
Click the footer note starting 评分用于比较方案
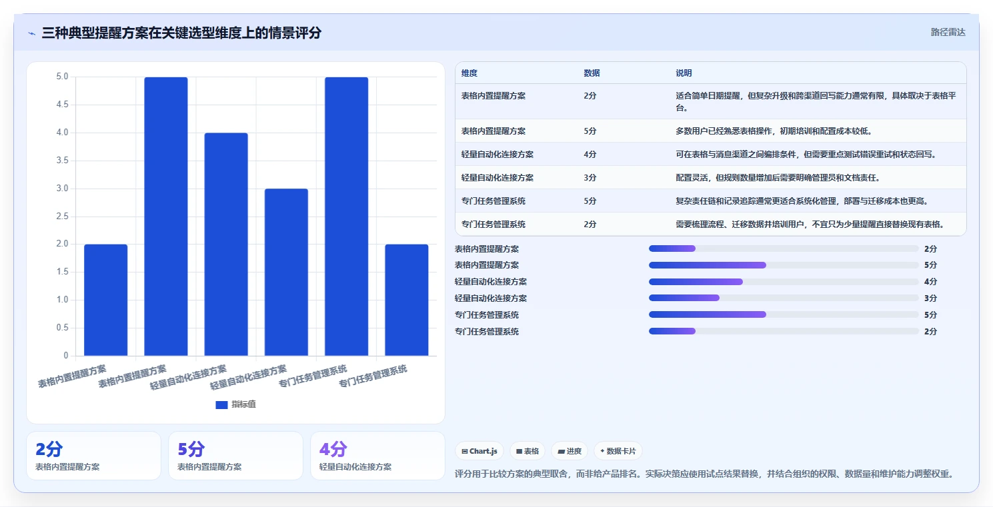pyautogui.click(x=704, y=474)
